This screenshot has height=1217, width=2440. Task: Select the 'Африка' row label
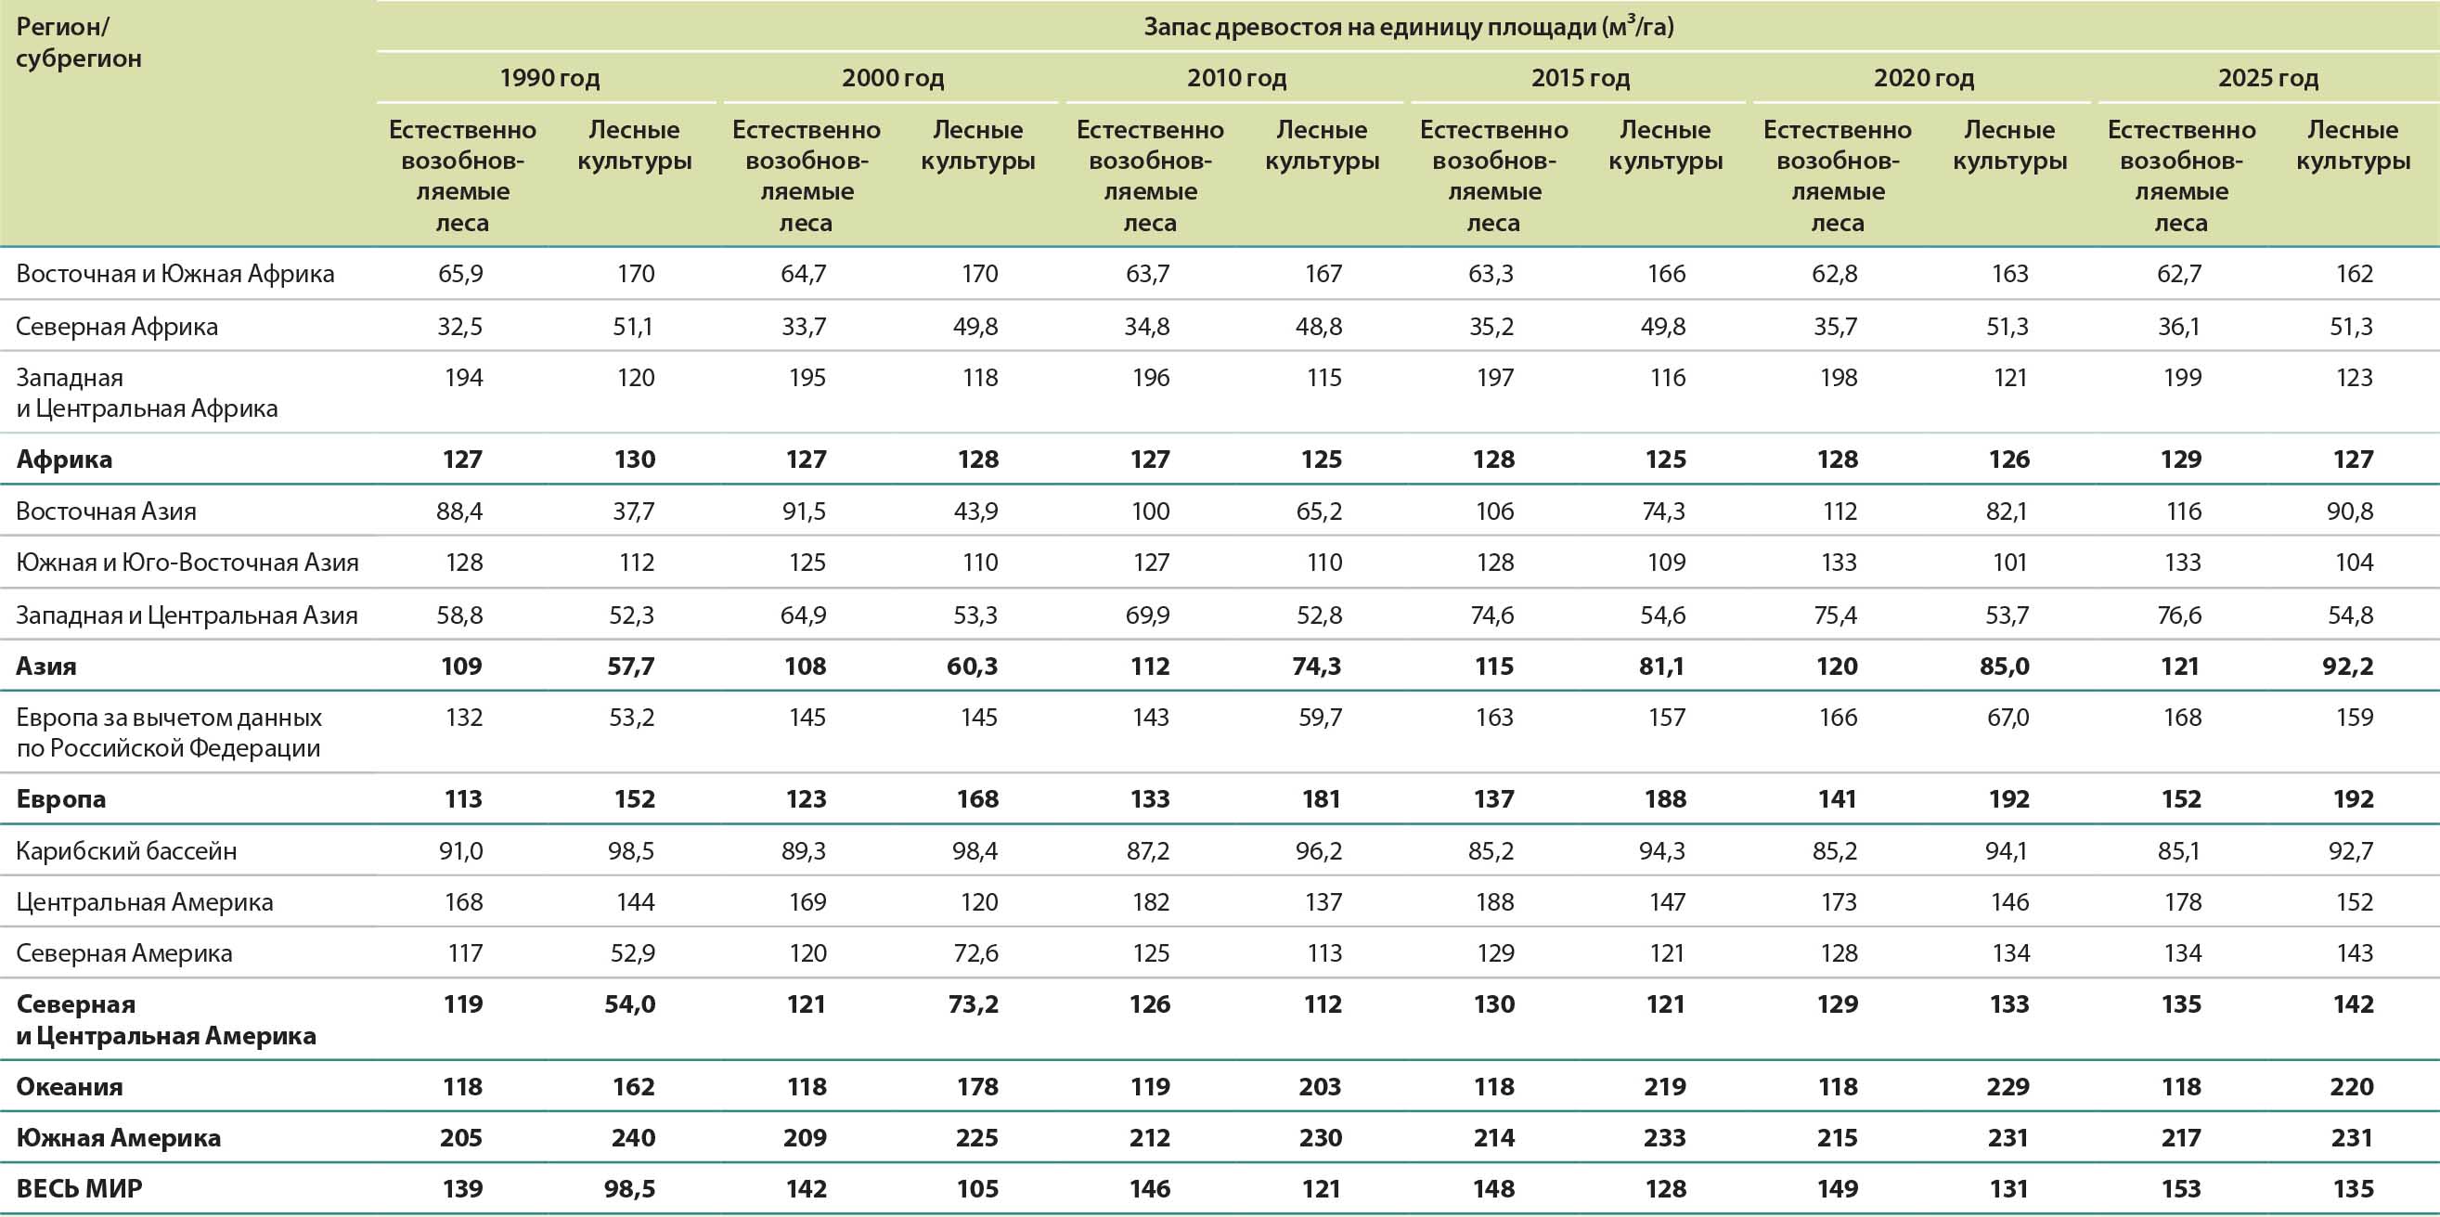click(x=64, y=460)
